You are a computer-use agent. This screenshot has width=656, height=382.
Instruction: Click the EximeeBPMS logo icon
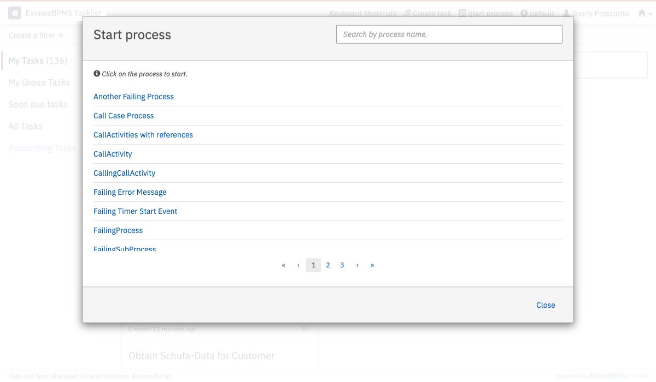coord(15,13)
